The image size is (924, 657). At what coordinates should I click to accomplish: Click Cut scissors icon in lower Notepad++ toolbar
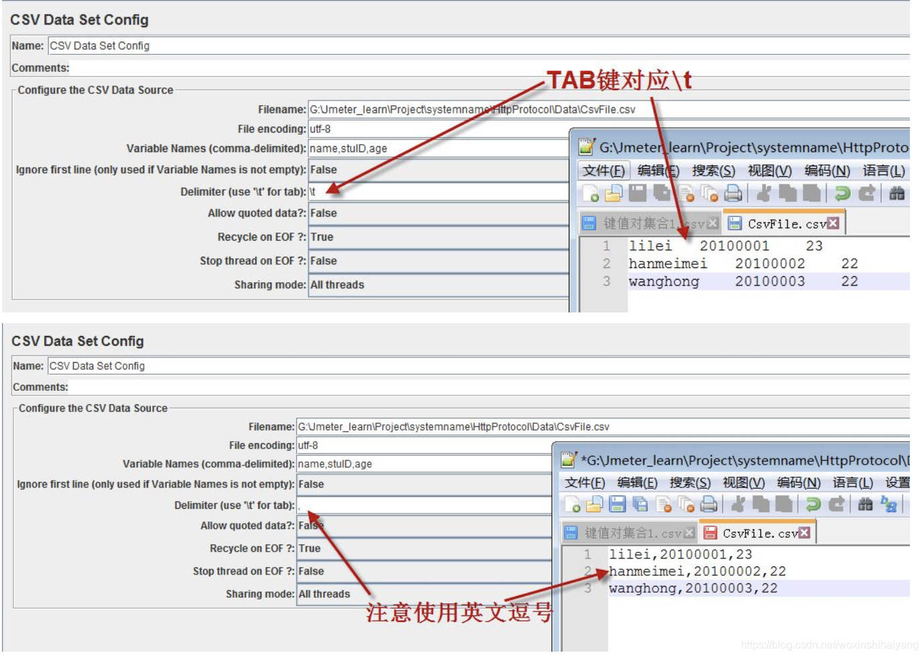tap(738, 504)
